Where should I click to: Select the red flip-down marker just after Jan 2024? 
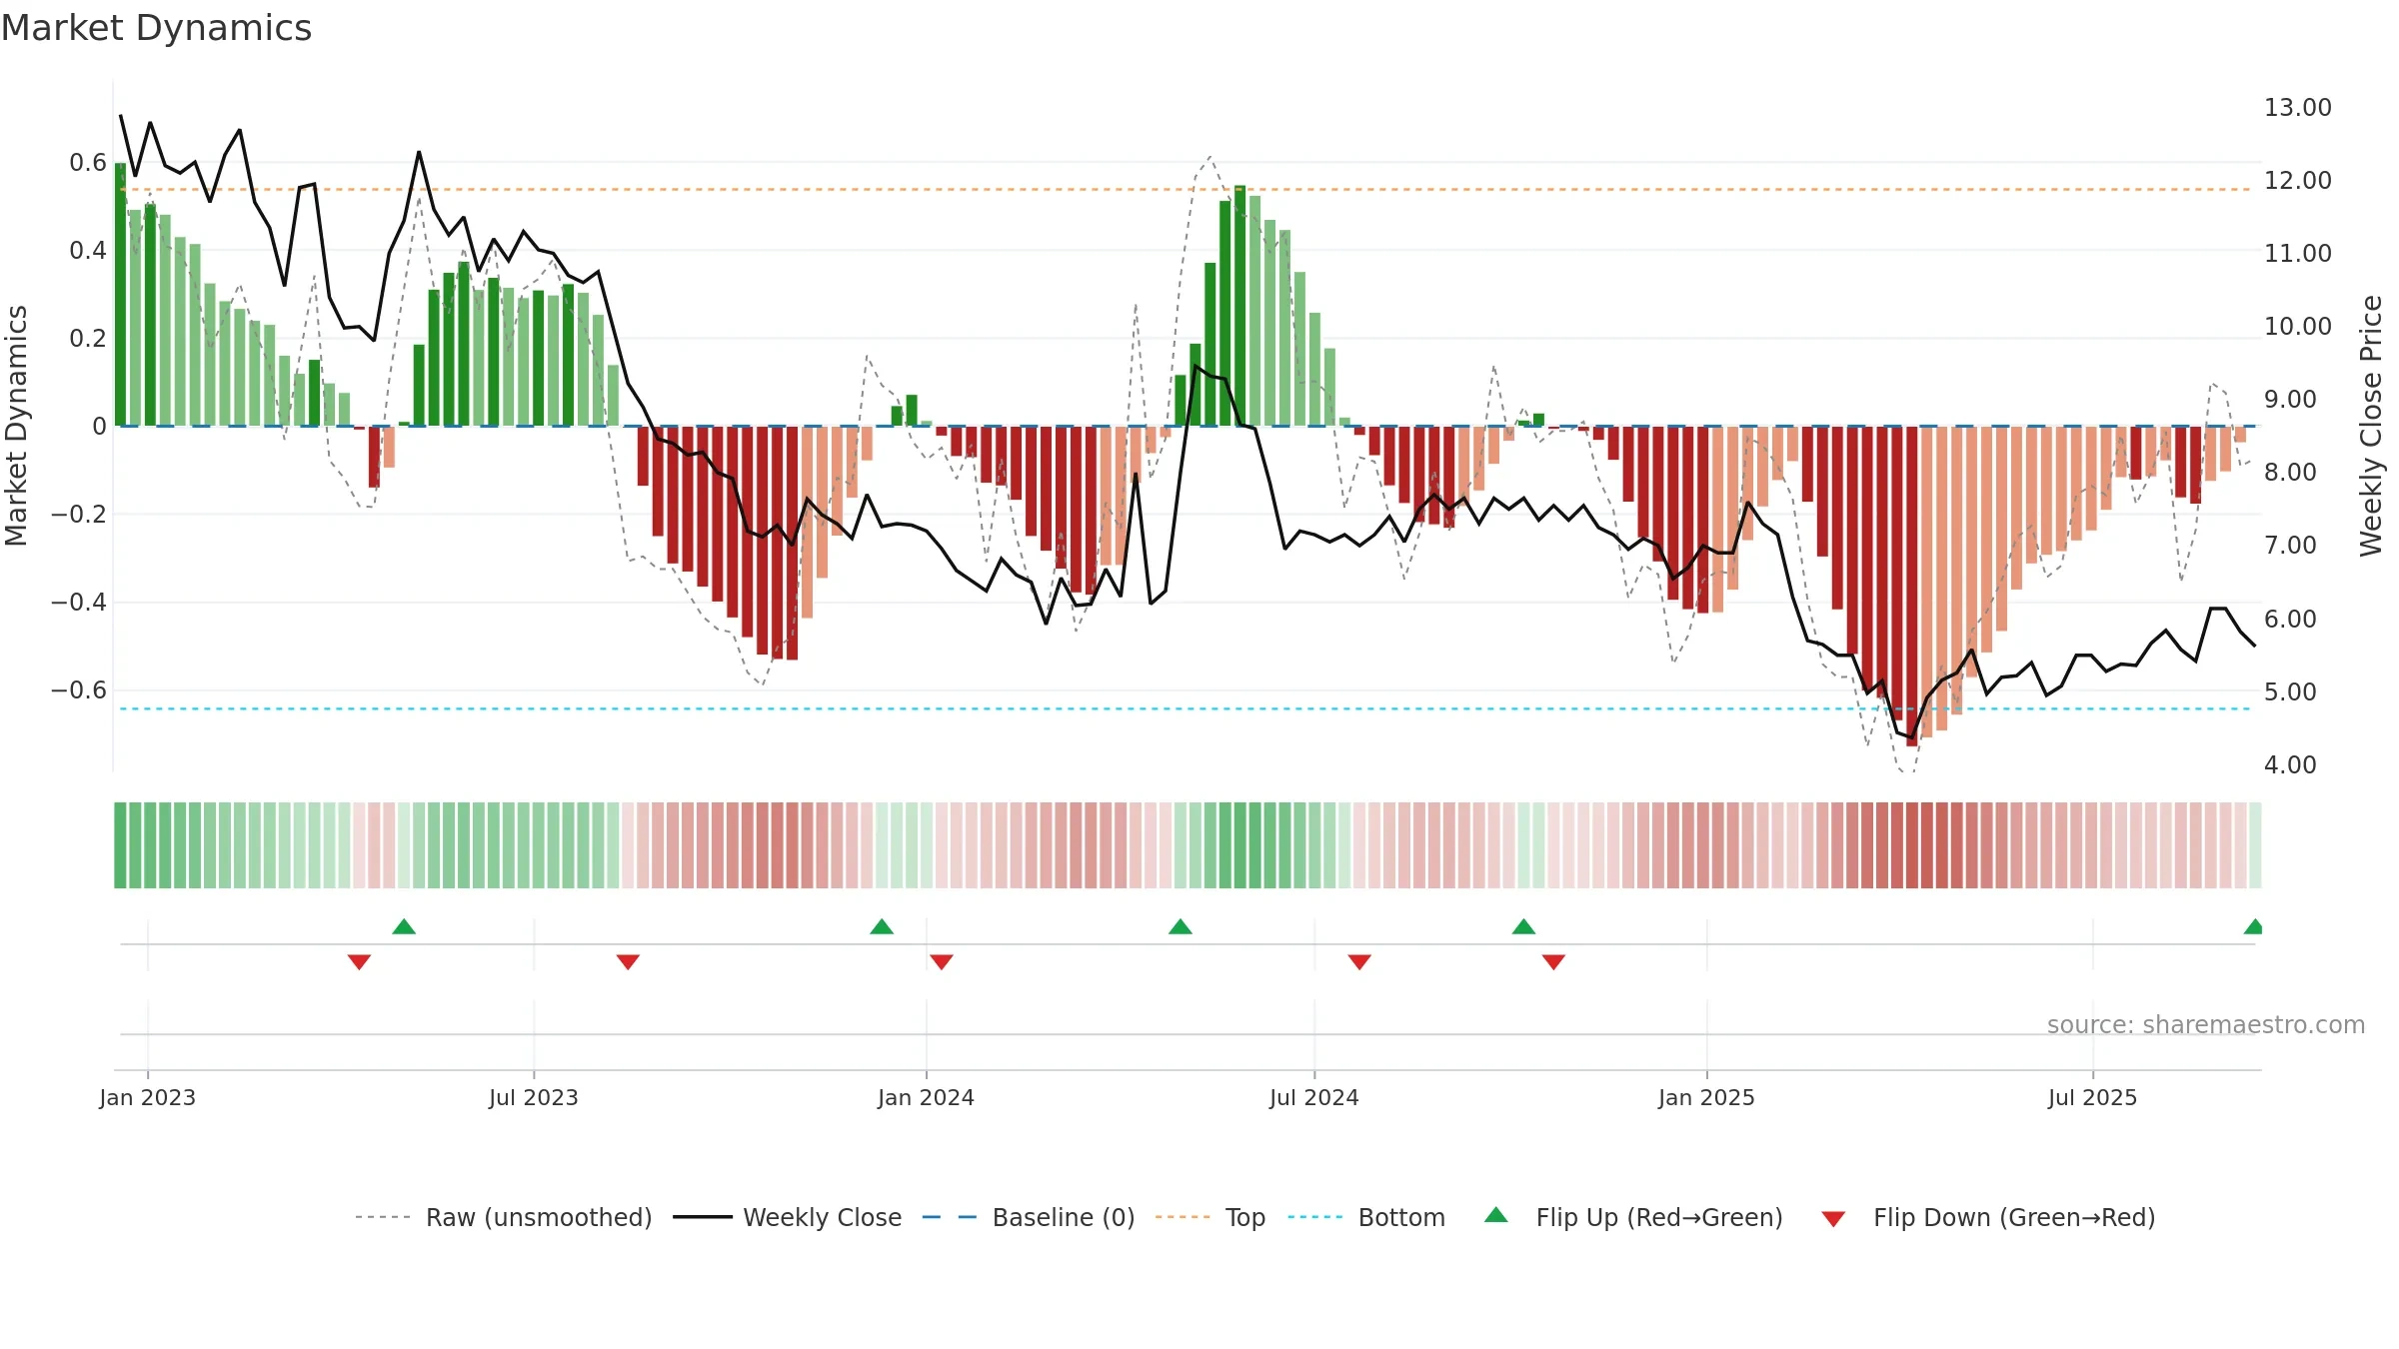point(942,961)
